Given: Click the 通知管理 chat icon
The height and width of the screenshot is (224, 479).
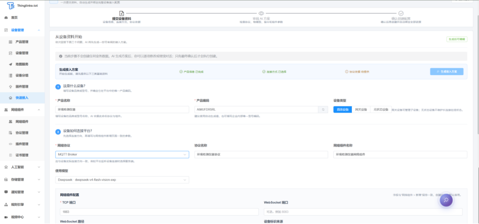Looking at the screenshot, I should [6, 192].
